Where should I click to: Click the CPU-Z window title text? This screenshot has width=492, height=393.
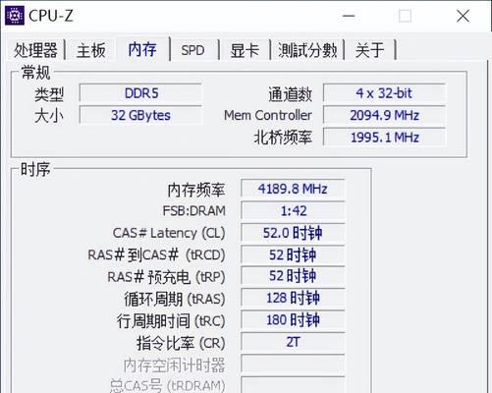tap(51, 16)
